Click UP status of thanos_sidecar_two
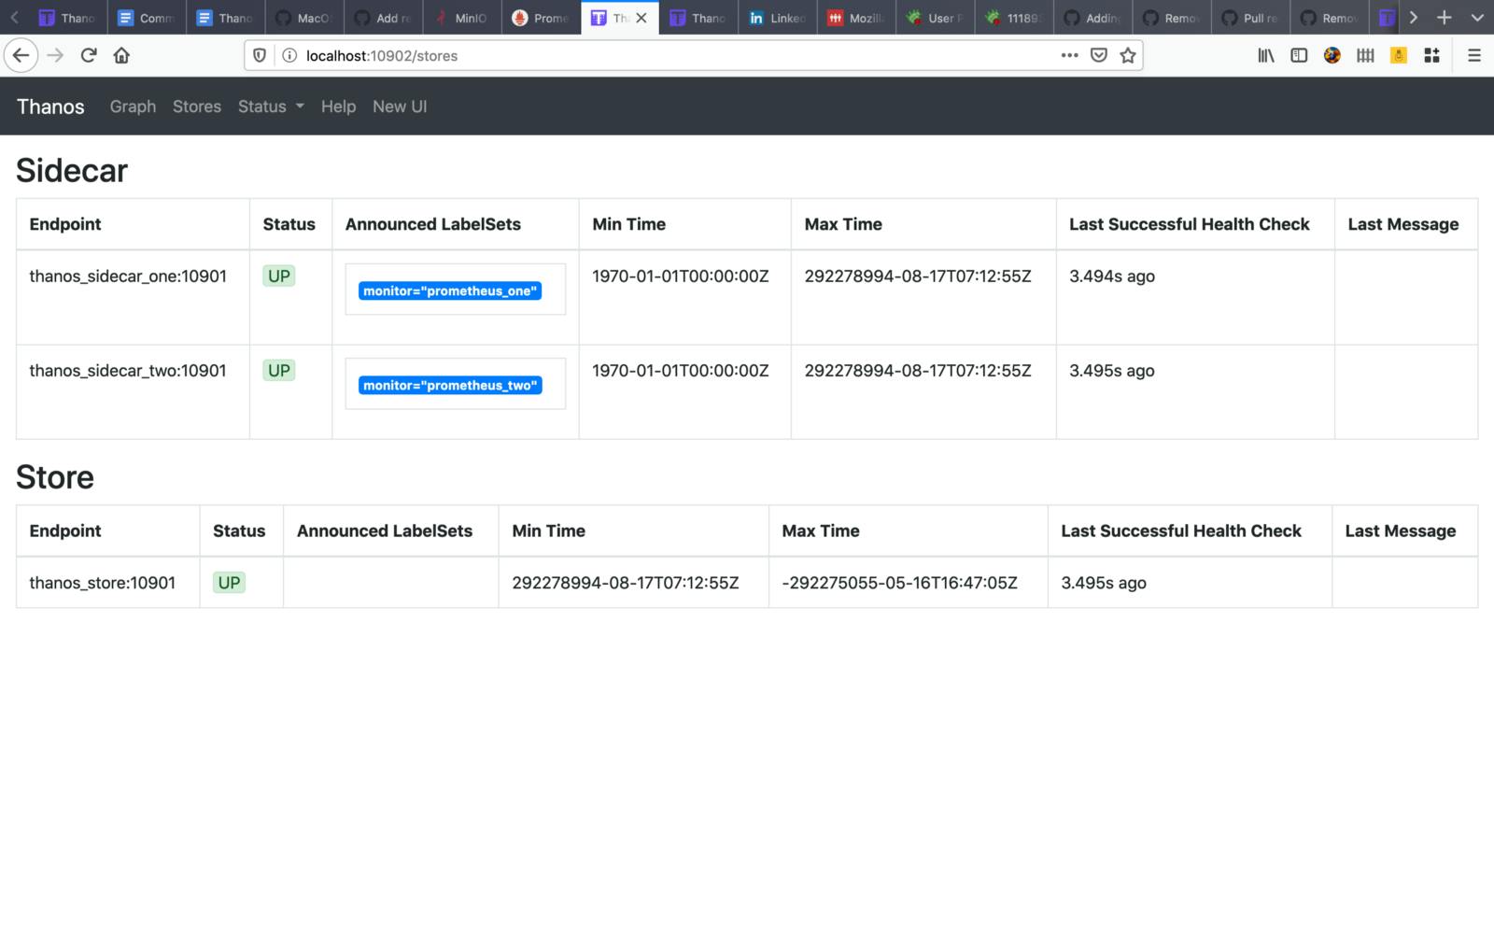This screenshot has width=1494, height=934. tap(278, 370)
